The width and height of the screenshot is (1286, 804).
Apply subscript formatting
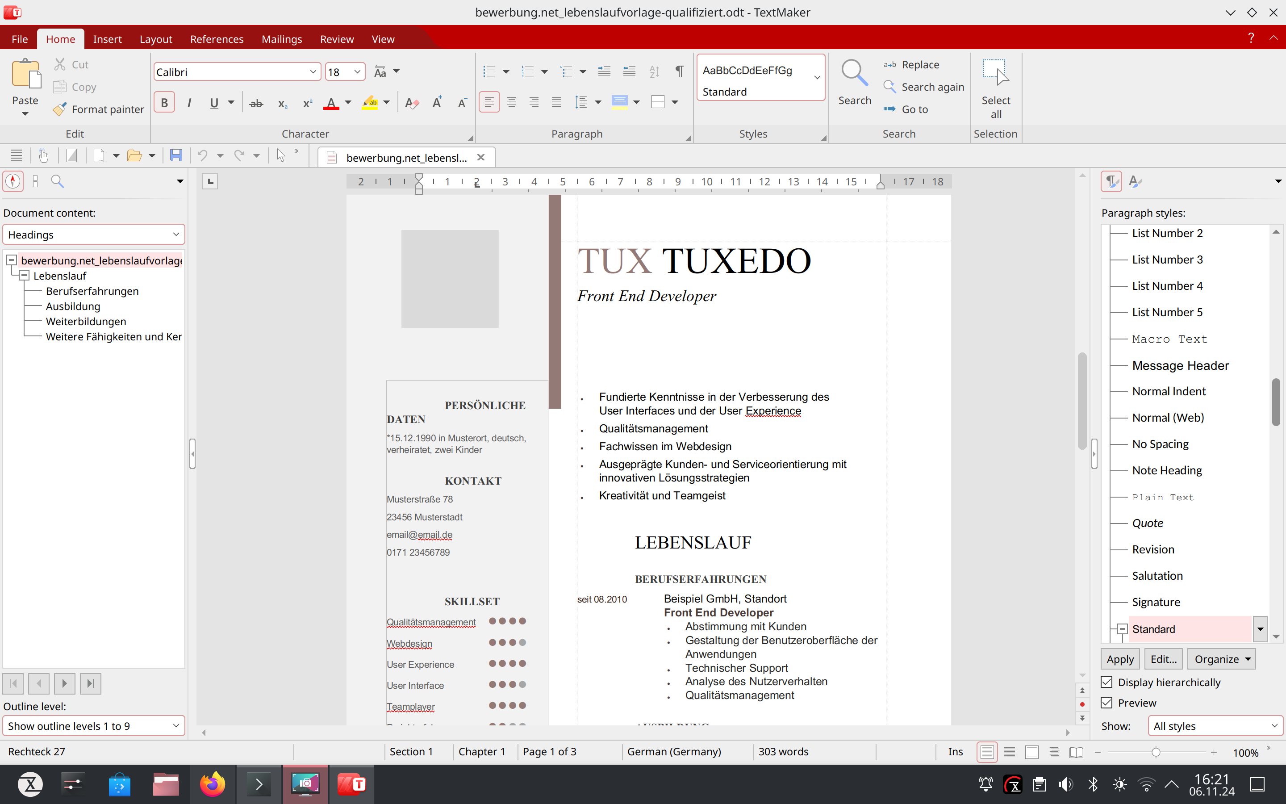(x=282, y=103)
